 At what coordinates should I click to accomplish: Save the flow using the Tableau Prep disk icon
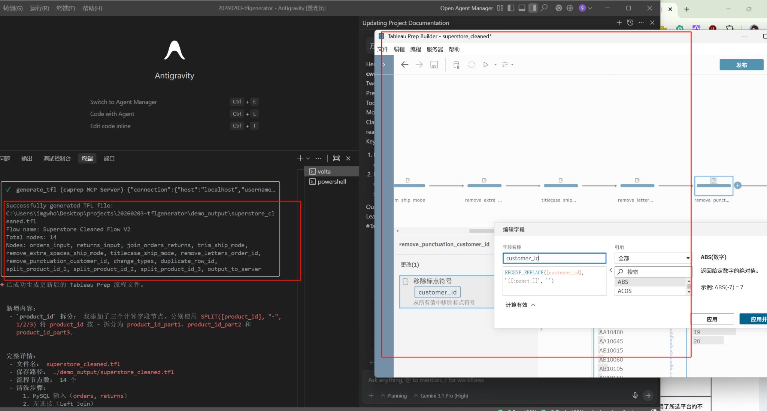434,64
